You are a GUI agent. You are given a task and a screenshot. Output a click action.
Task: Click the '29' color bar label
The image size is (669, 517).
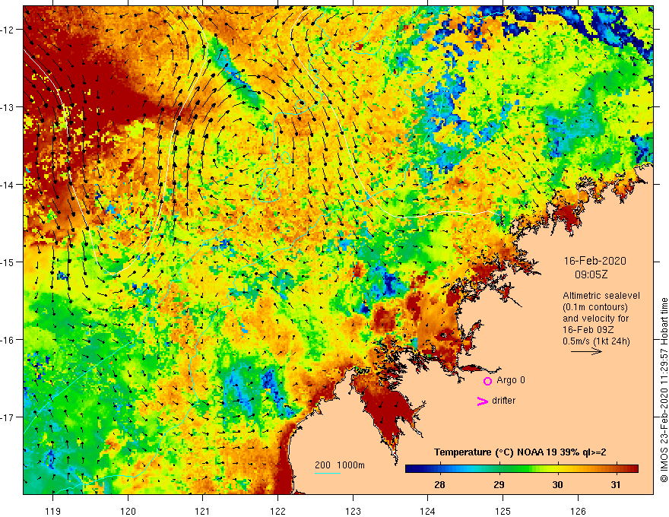click(499, 484)
